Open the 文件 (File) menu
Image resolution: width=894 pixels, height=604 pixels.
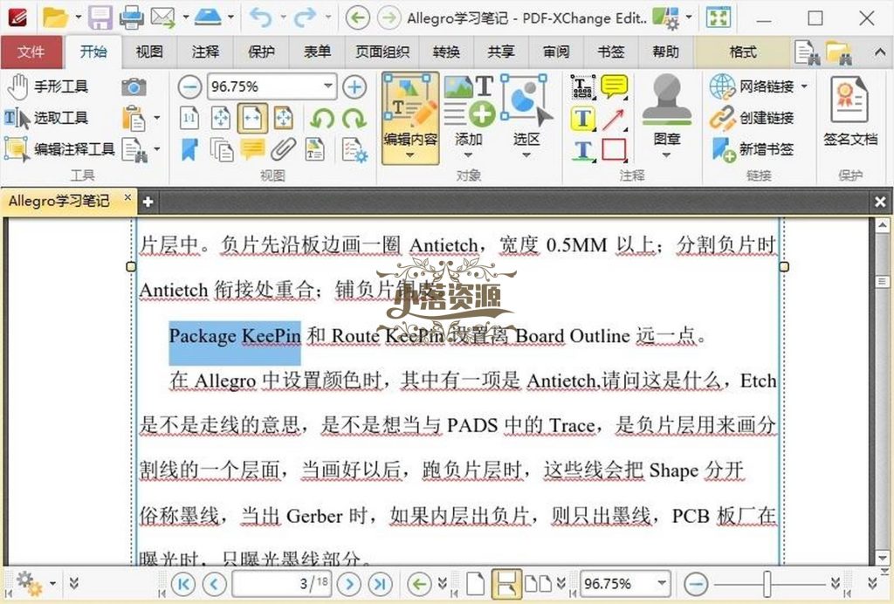click(31, 51)
